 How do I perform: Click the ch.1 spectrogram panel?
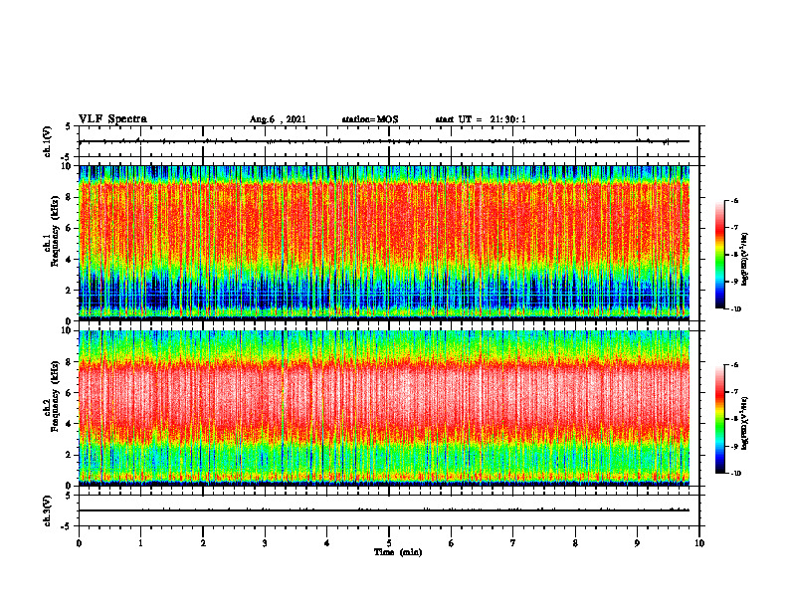(x=384, y=243)
